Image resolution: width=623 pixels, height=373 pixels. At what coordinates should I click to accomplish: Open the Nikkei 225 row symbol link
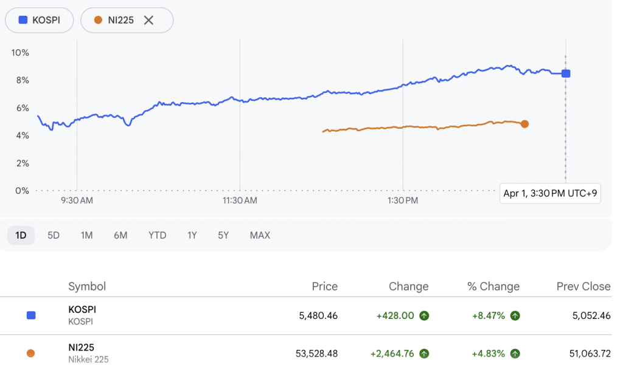pos(82,348)
